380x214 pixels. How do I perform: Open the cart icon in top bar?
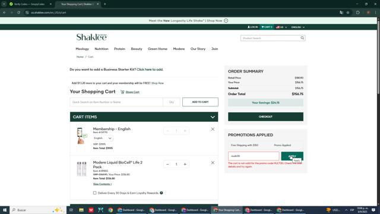(x=267, y=27)
